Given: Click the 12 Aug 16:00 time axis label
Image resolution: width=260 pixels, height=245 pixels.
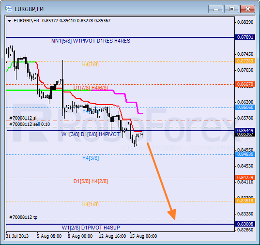Looking at the screenshot, I should click(x=112, y=236).
